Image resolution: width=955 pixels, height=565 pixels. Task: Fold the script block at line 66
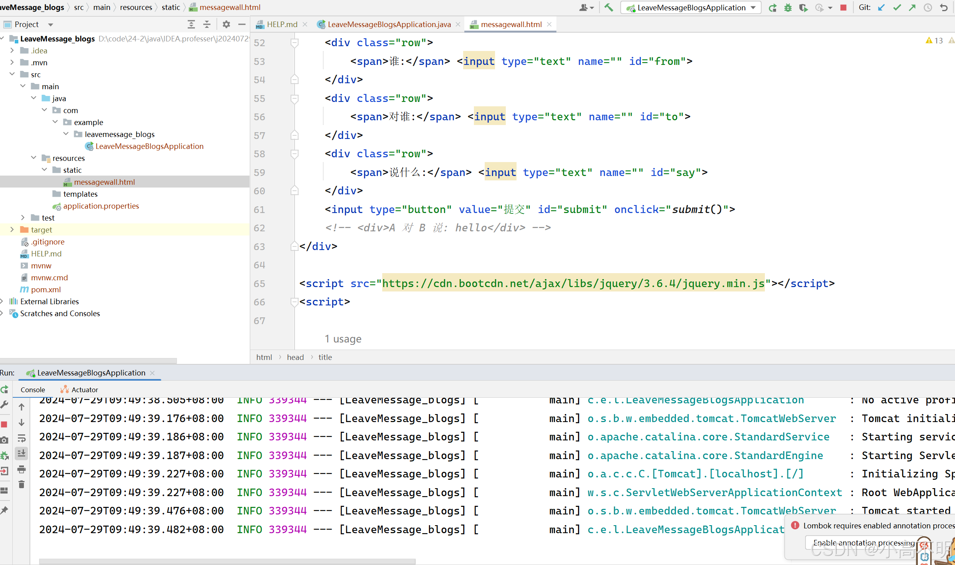coord(295,302)
